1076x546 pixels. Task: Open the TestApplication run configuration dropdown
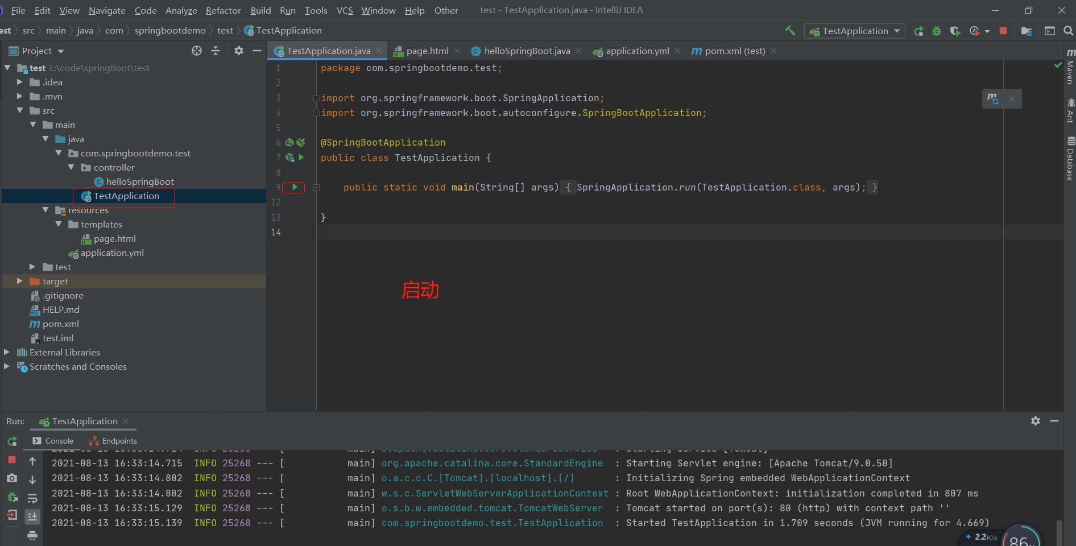coord(855,31)
